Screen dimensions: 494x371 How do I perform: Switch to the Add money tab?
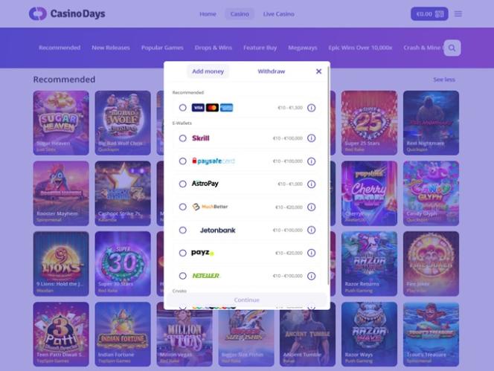pyautogui.click(x=208, y=71)
